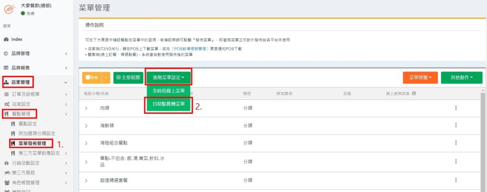The width and height of the screenshot is (487, 192).
Task: Open the three-dot menu for 單點 row
Action: coord(456,161)
